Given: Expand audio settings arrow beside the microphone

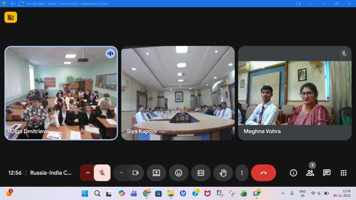Looking at the screenshot, I should click(x=87, y=173).
